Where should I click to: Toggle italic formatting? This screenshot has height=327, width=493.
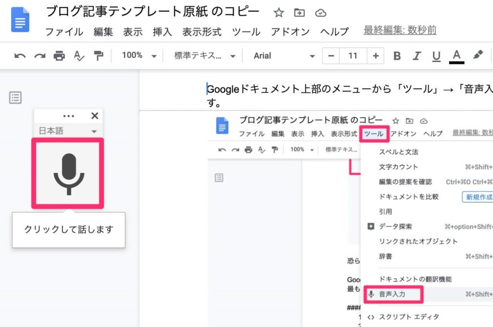pos(417,56)
